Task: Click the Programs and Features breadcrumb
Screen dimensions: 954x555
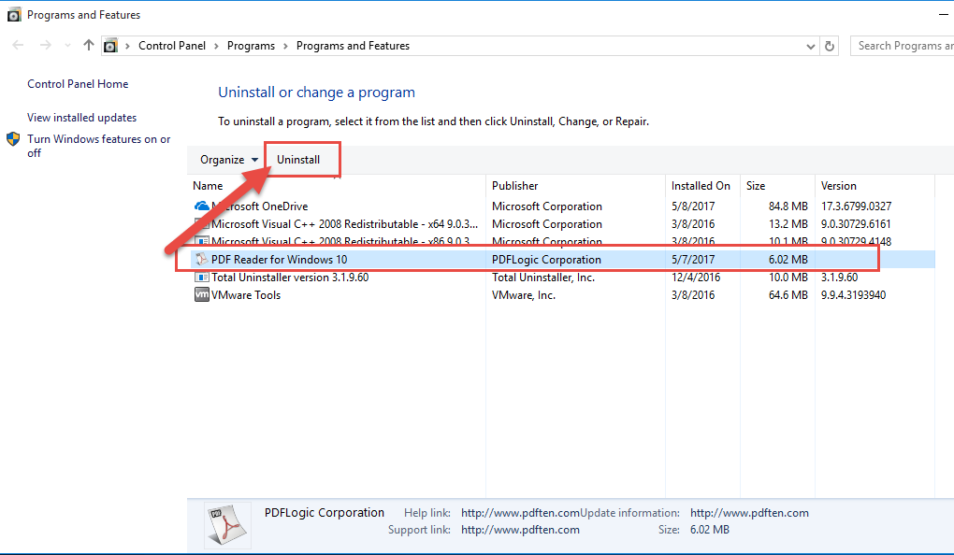Action: click(x=353, y=46)
